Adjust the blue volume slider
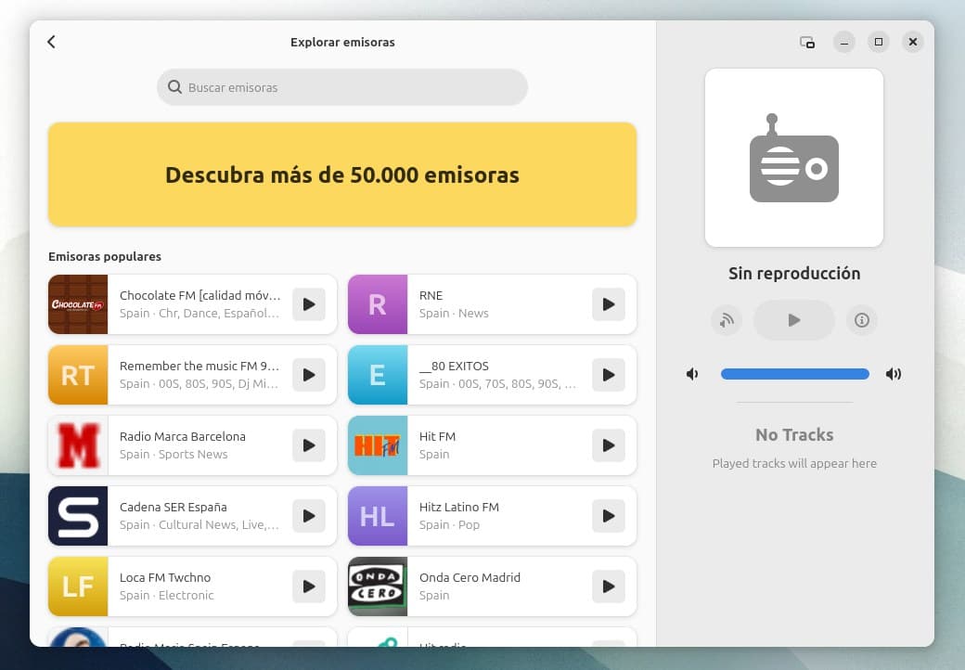 (794, 374)
